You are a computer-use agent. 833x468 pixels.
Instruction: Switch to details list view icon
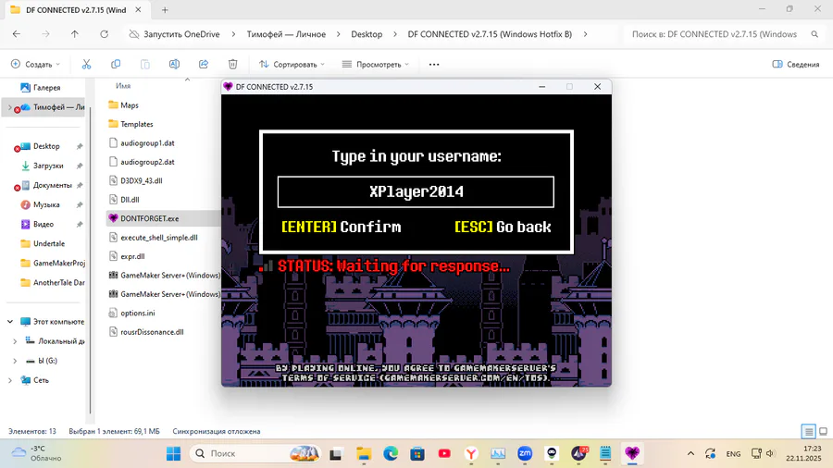809,431
